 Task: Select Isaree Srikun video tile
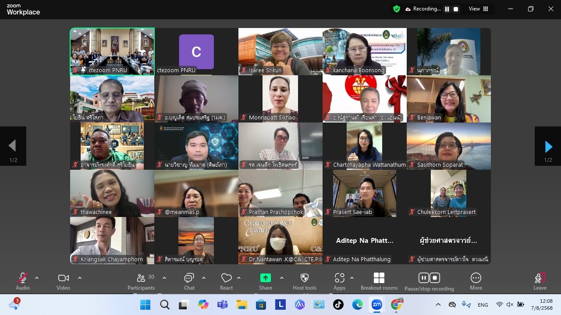(x=280, y=52)
